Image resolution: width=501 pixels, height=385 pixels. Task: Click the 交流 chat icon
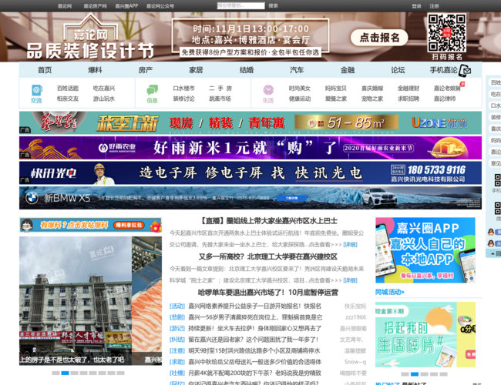pyautogui.click(x=36, y=90)
